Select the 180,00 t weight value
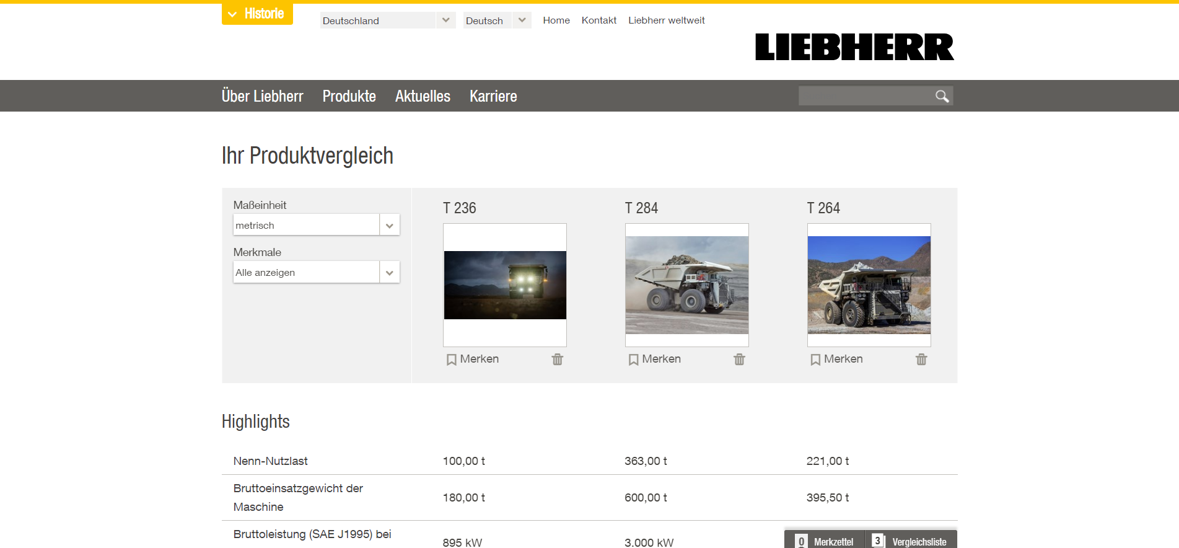 464,498
